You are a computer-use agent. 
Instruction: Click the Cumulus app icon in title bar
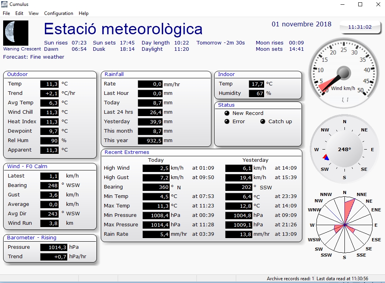pyautogui.click(x=5, y=4)
